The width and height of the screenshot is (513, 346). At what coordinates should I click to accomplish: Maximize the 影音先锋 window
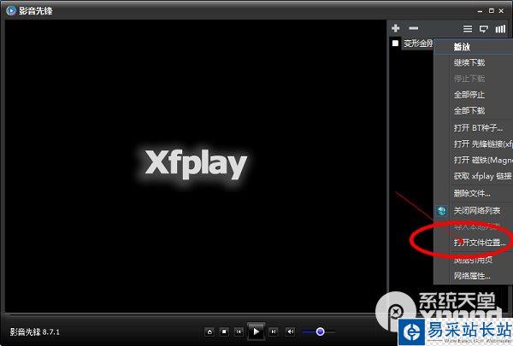point(491,11)
